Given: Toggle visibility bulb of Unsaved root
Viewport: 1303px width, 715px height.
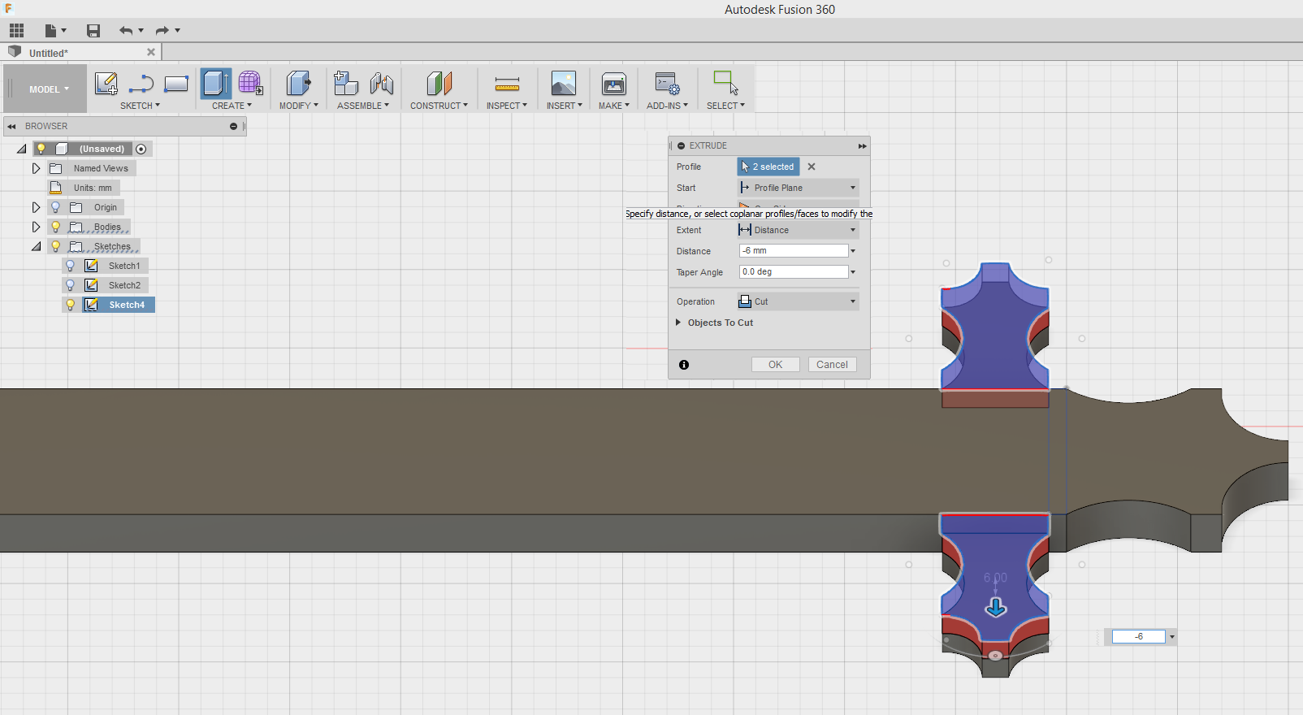Looking at the screenshot, I should tap(41, 149).
